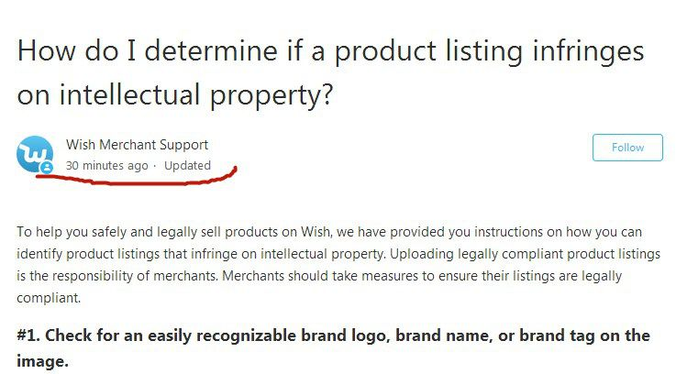Click the user badge on the avatar
Image resolution: width=676 pixels, height=374 pixels.
47,168
